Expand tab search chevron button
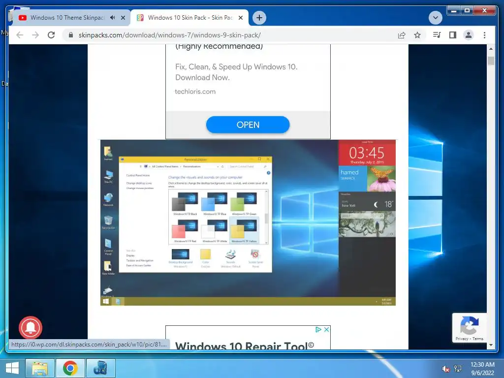 435,18
